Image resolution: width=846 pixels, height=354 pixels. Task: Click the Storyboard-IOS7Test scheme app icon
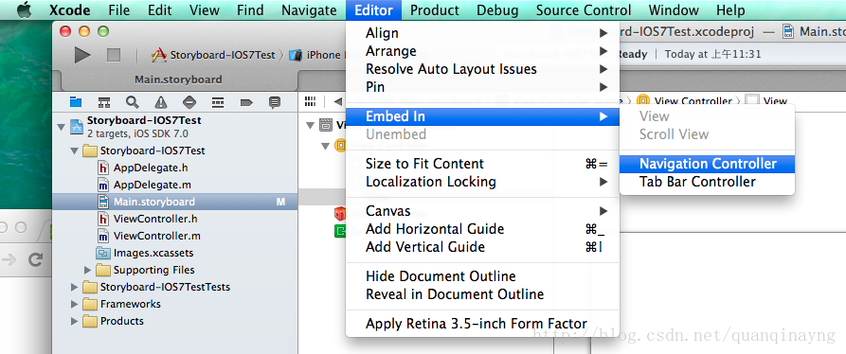coord(158,55)
